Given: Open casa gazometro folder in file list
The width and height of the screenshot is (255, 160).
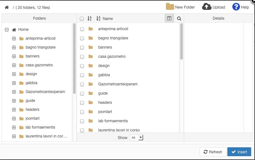Looking at the screenshot, I should (x=112, y=57).
